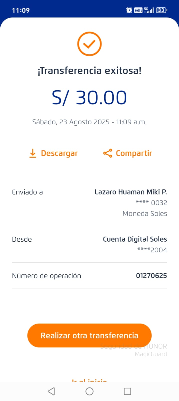This screenshot has height=401, width=179.
Task: Tap the operation number 01270625
Action: [x=151, y=276]
